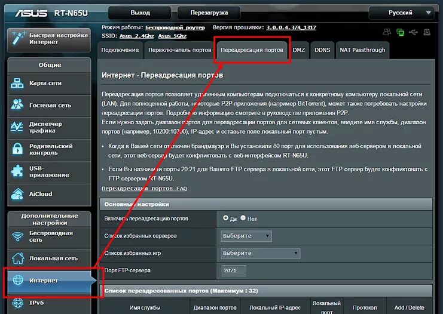The width and height of the screenshot is (443, 314).
Task: Click the Add / Delete column header
Action: [409, 307]
